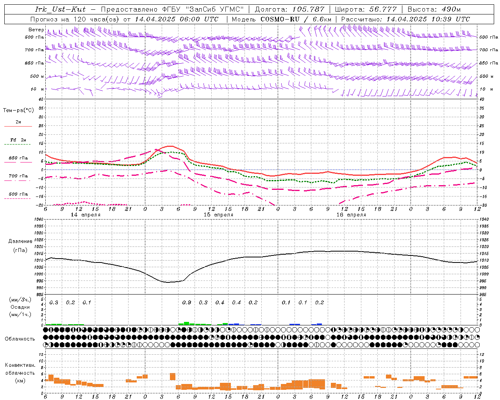Click the Облачность row label
Image resolution: width=500 pixels, height=400 pixels.
click(x=20, y=339)
